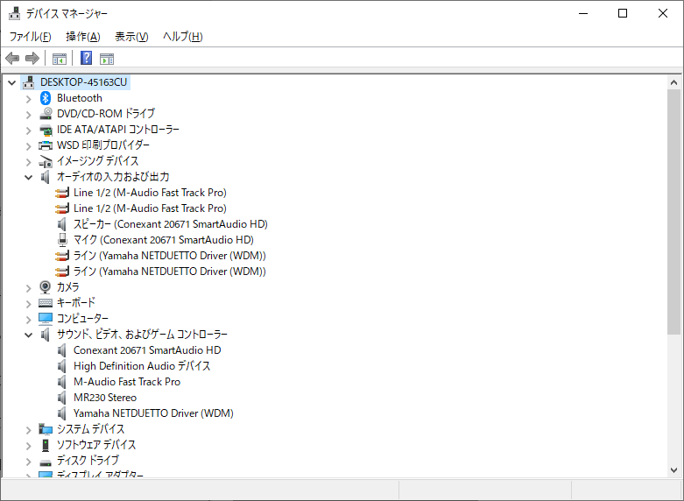Image resolution: width=684 pixels, height=501 pixels.
Task: Click the DESKTOP-45163CU computer icon
Action: [28, 82]
